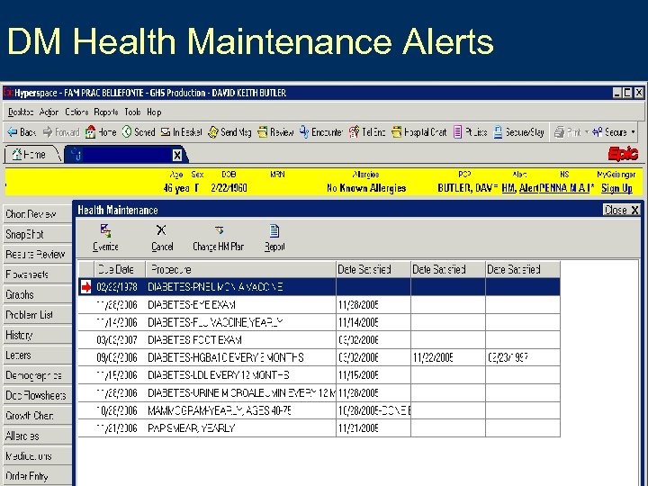Click the Back arrow icon
The image size is (648, 486).
tap(12, 132)
